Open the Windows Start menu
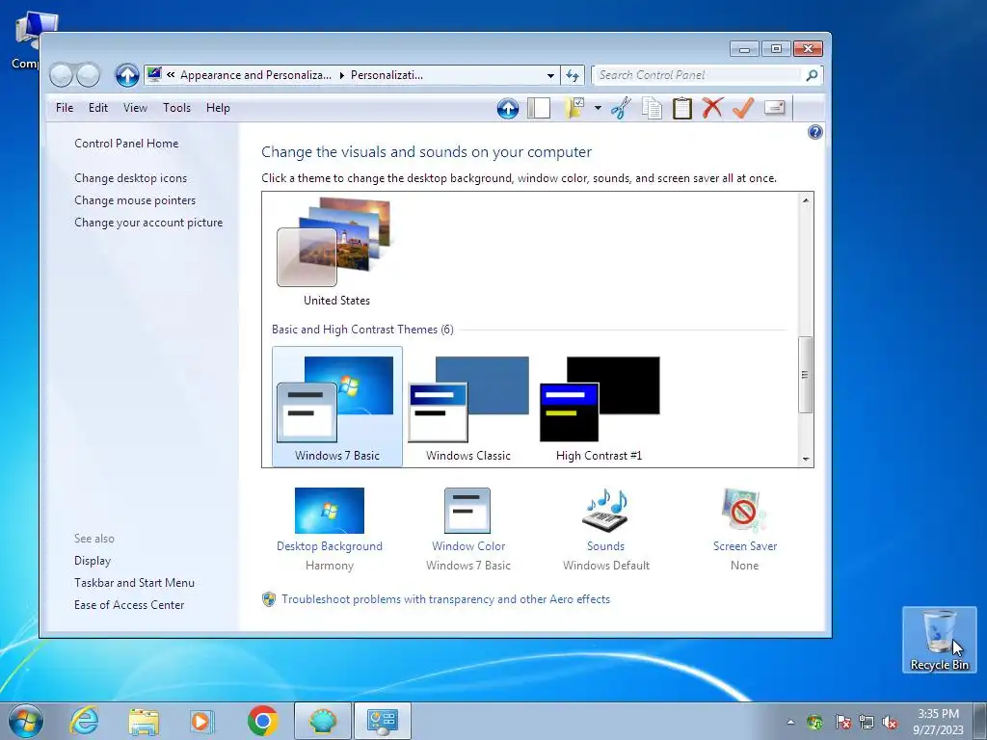This screenshot has height=740, width=987. coord(26,721)
